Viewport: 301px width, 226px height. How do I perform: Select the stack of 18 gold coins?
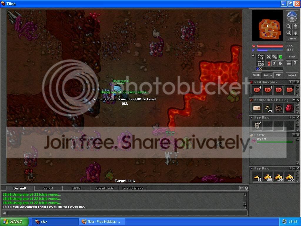[257, 177]
